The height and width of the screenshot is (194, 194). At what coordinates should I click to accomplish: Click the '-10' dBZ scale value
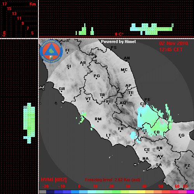[62, 186]
